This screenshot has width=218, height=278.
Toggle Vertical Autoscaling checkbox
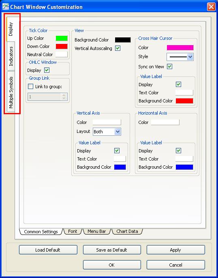(x=118, y=48)
